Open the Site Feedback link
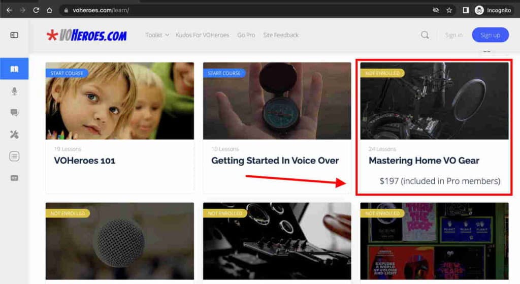This screenshot has width=520, height=284. click(281, 35)
